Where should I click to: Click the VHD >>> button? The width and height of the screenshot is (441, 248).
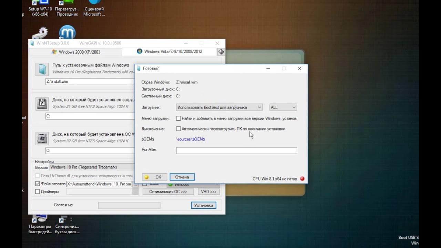209,192
